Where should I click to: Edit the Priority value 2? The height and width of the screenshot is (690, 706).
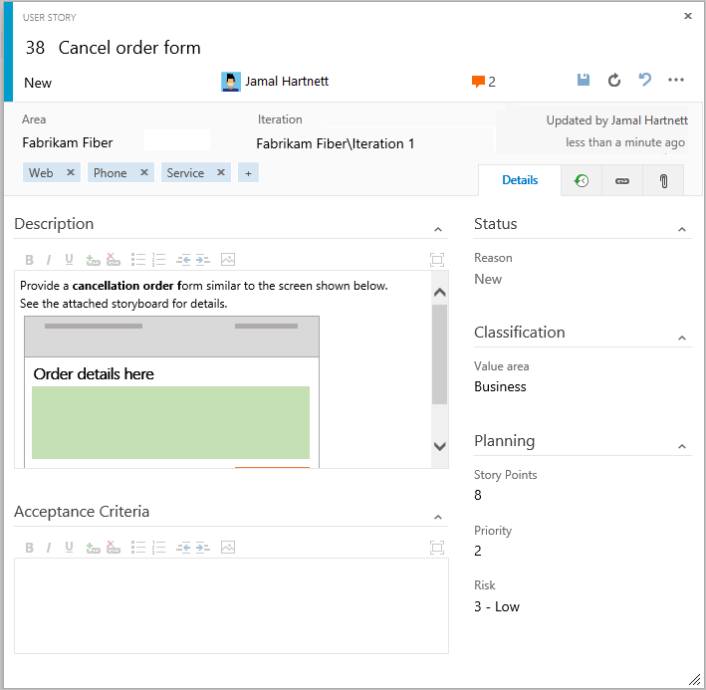[478, 551]
